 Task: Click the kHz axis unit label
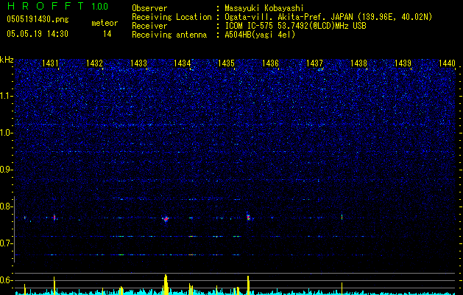[7, 60]
